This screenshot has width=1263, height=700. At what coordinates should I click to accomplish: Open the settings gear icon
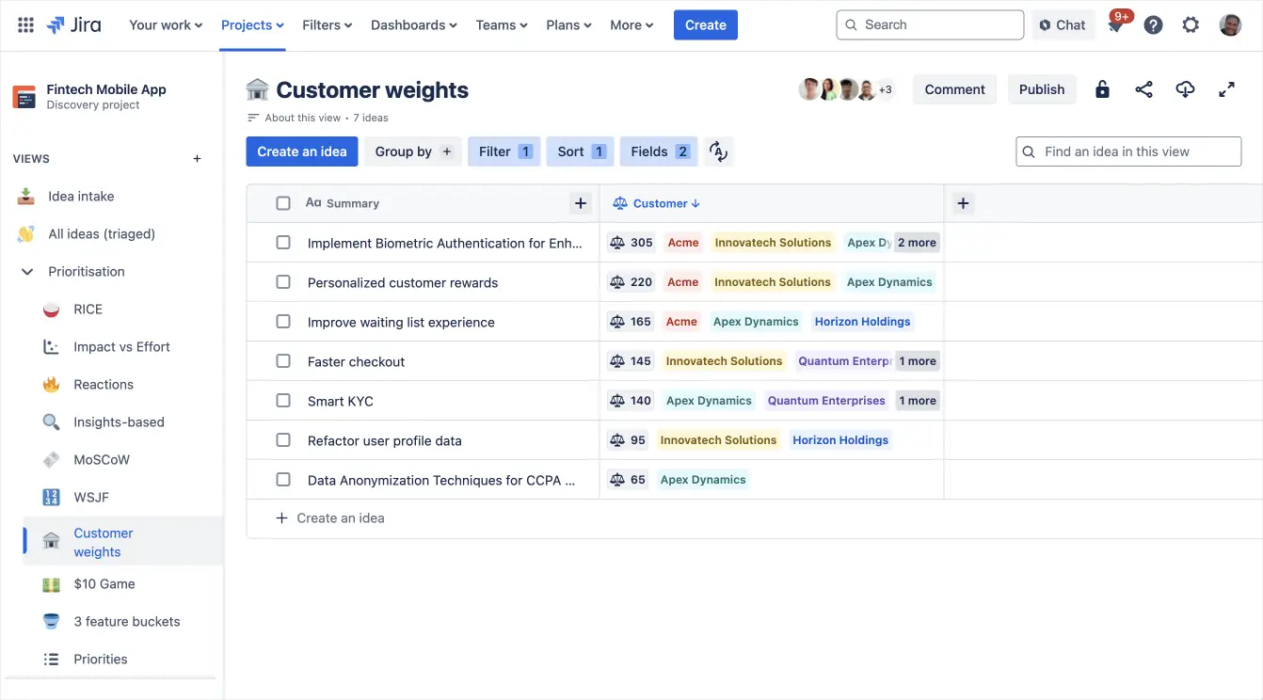tap(1191, 25)
